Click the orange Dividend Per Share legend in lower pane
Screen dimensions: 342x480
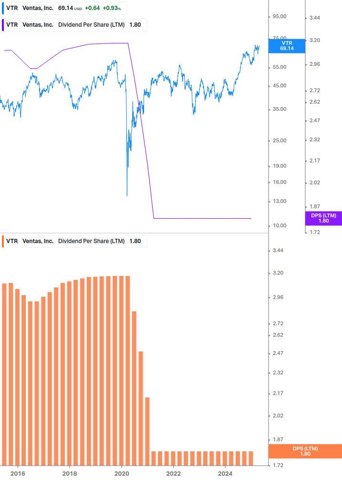[74, 241]
